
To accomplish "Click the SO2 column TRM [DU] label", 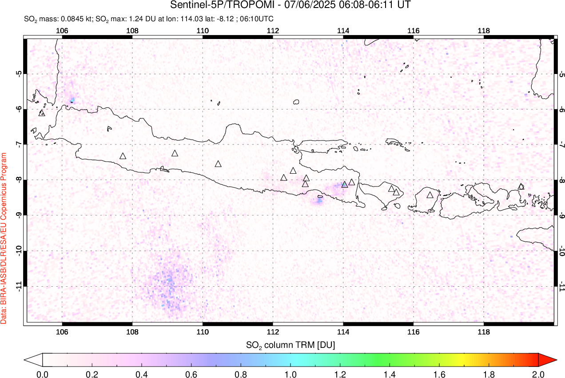I will click(x=290, y=344).
